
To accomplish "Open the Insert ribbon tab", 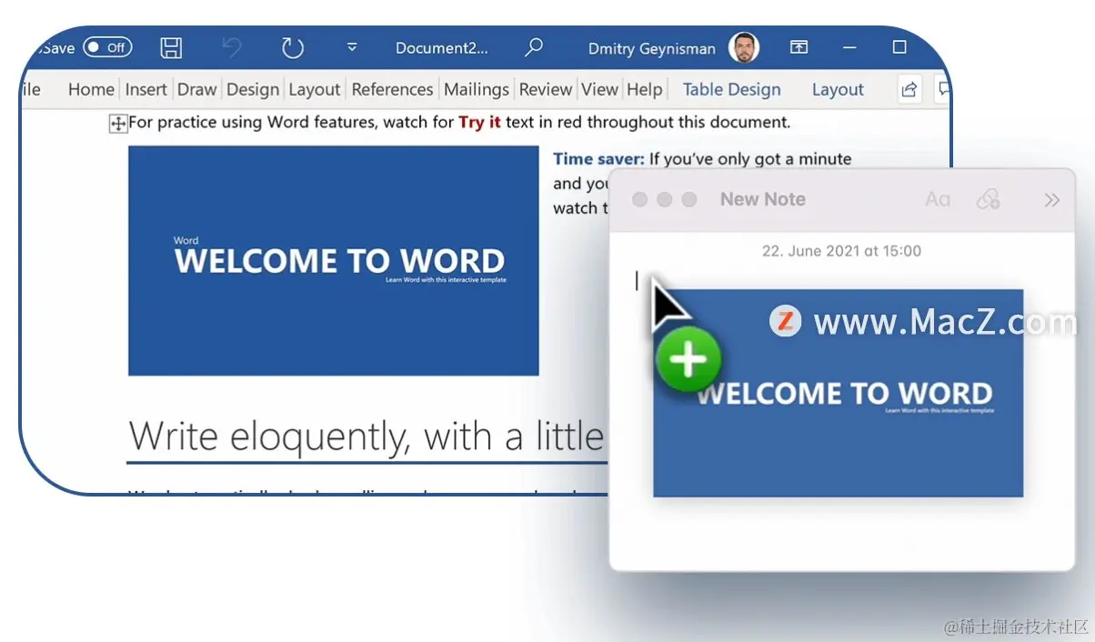I will 146,89.
